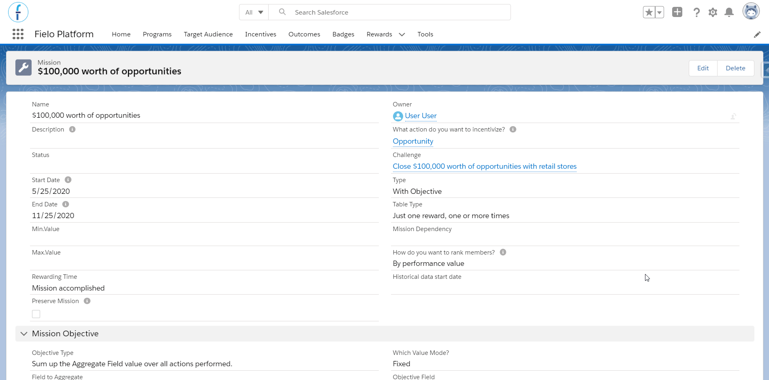Show Preserve Mission help info icon
The image size is (769, 380).
[x=87, y=301]
